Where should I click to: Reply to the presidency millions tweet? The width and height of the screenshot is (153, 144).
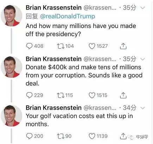click(29, 46)
